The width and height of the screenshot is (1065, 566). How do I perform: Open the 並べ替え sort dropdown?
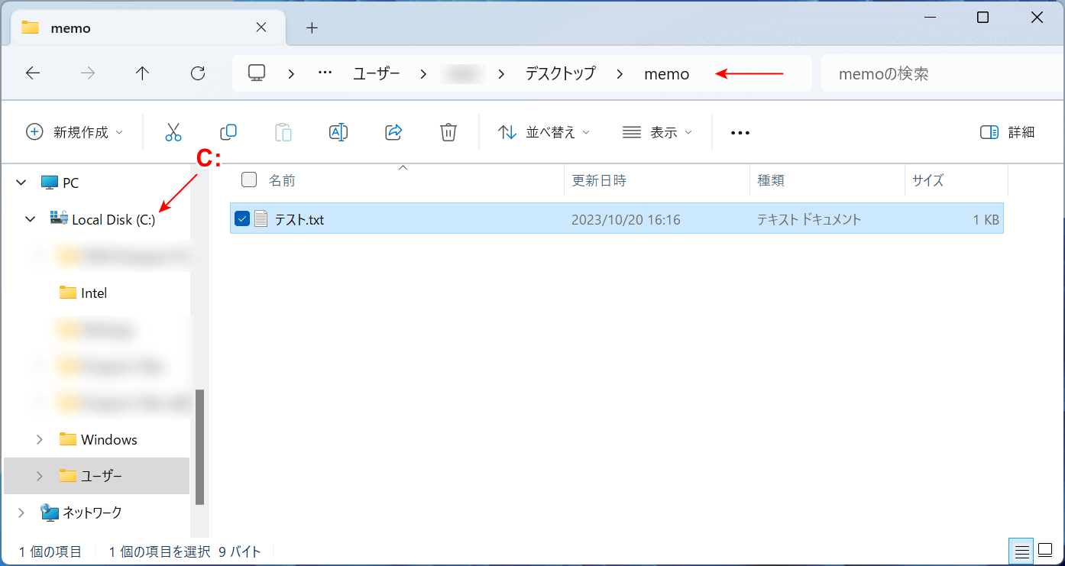pos(544,132)
